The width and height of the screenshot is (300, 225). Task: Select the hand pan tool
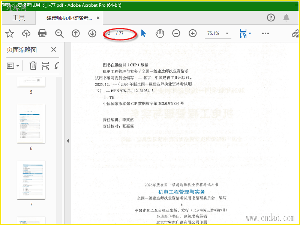pos(160,33)
